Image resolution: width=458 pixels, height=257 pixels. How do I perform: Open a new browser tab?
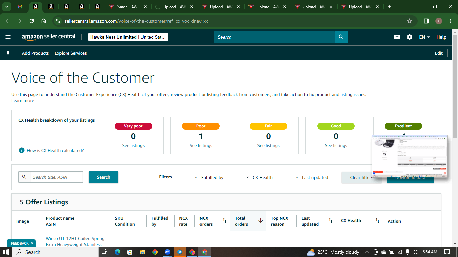(x=389, y=7)
